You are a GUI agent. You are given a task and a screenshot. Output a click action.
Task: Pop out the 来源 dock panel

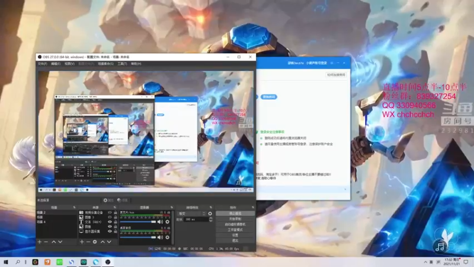pyautogui.click(x=114, y=207)
